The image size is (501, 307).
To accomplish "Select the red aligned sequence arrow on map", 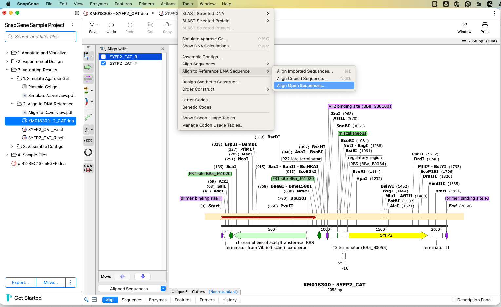I will (268, 217).
